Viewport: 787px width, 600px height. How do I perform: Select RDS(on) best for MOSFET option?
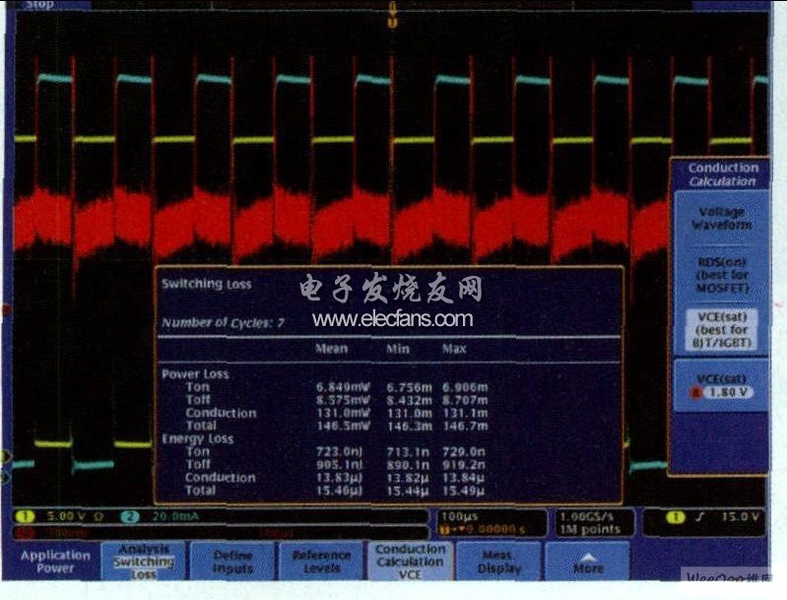722,275
